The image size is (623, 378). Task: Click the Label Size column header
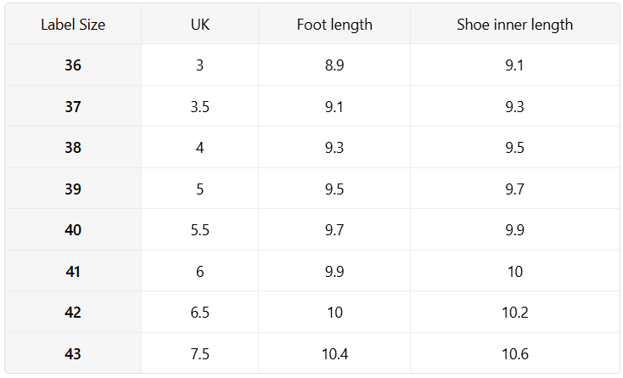(x=73, y=25)
